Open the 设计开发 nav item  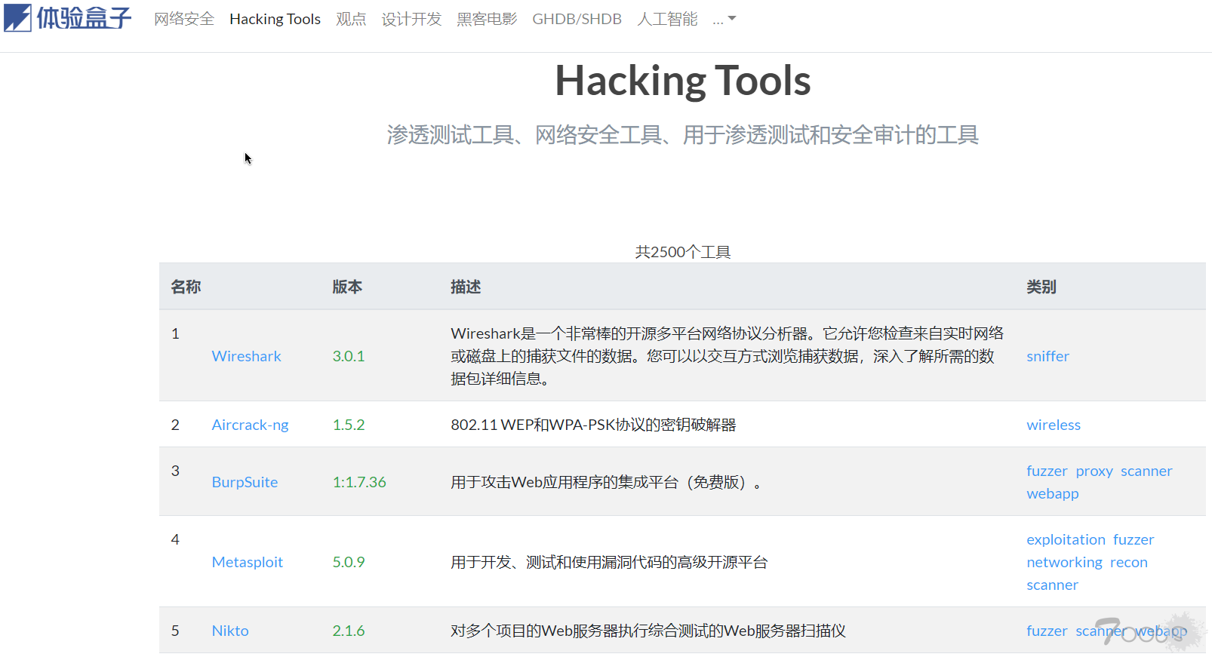[411, 19]
